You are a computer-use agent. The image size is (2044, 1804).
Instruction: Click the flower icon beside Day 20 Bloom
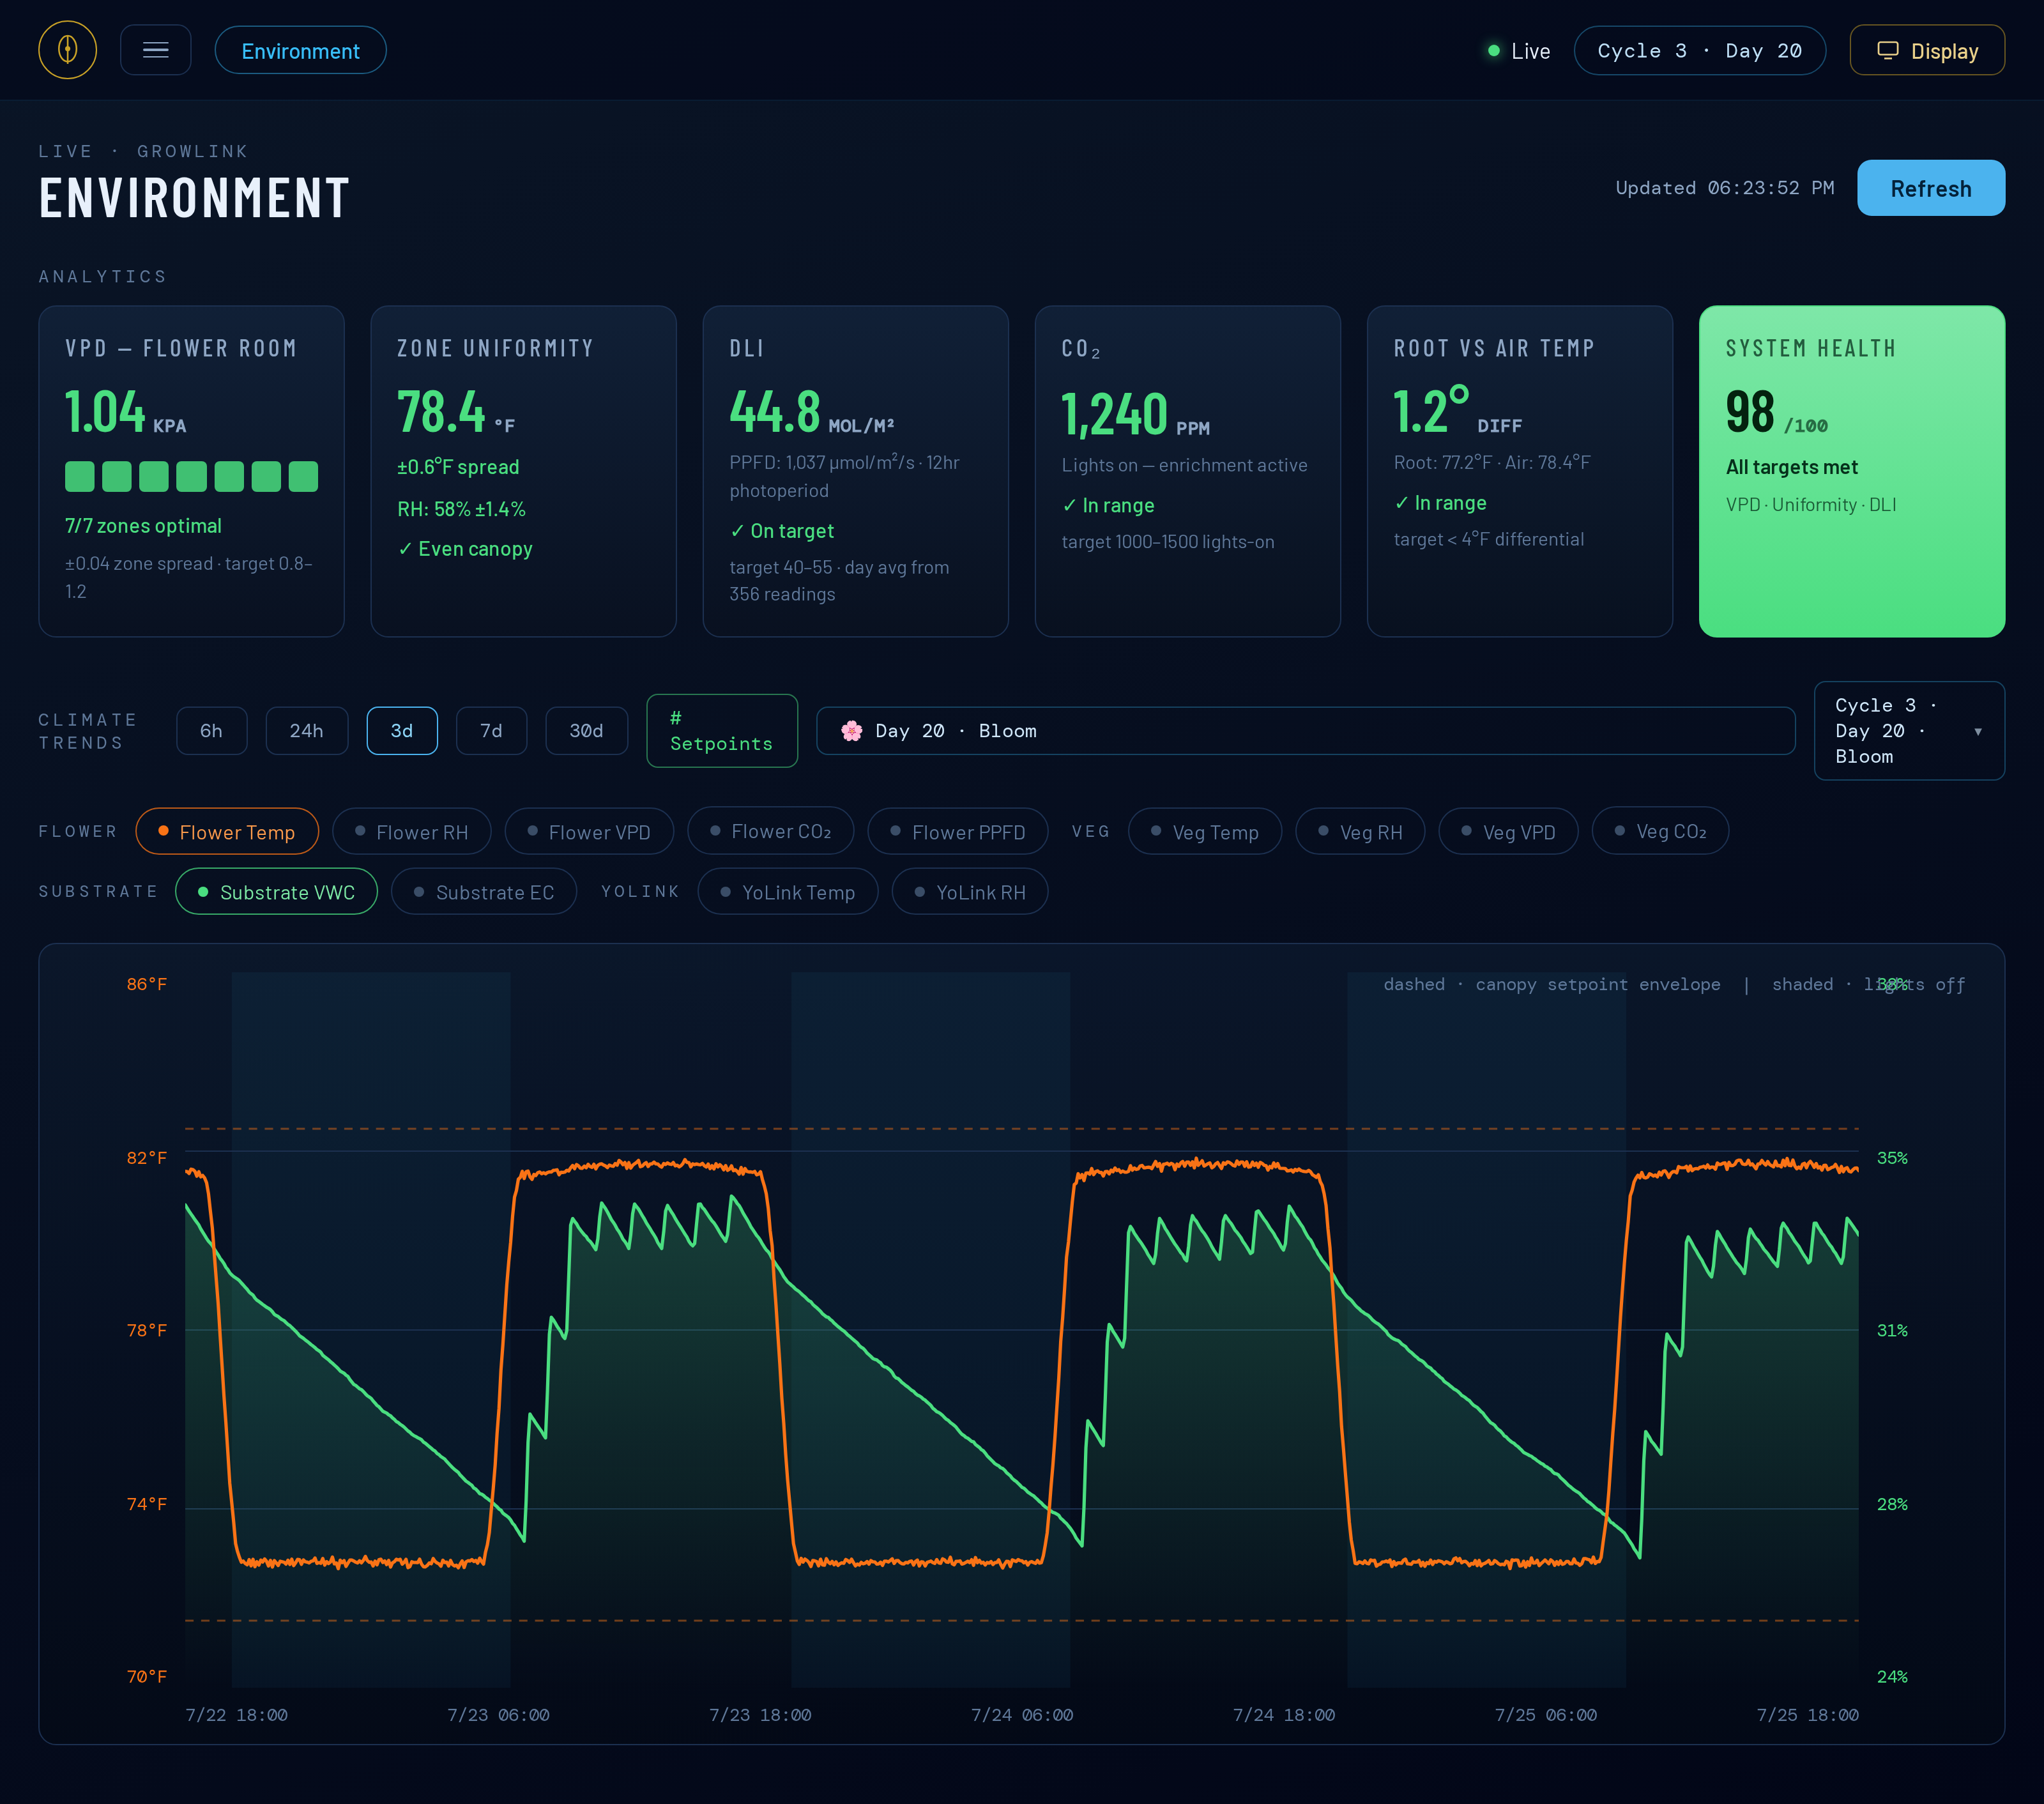click(x=852, y=731)
